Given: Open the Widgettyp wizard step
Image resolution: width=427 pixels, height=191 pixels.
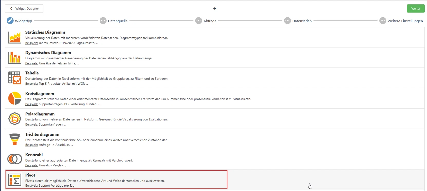Looking at the screenshot, I should pyautogui.click(x=23, y=21).
